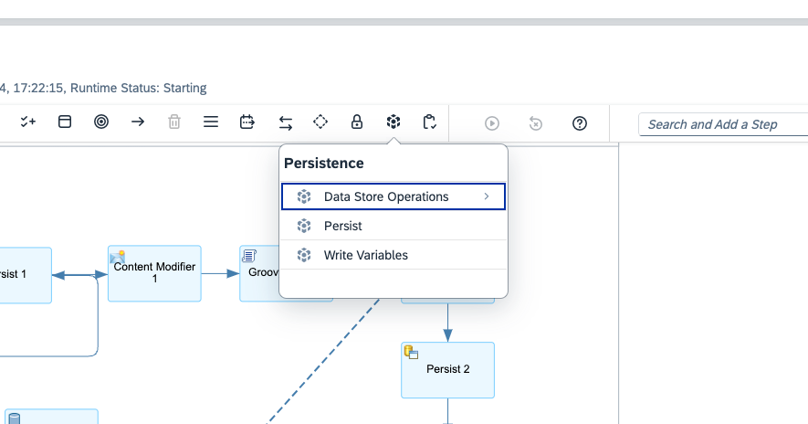The height and width of the screenshot is (424, 808).
Task: Open the Call process icon with dots
Action: (x=247, y=122)
